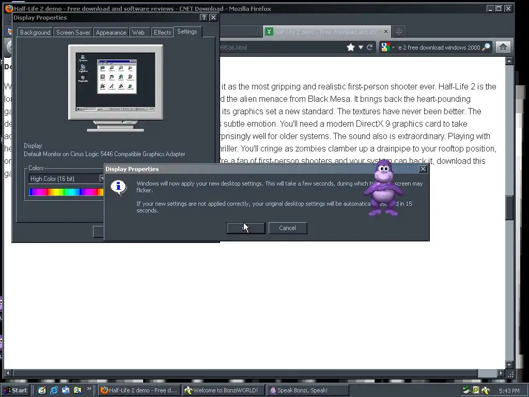529x397 pixels.
Task: Select the Settings tab
Action: pyautogui.click(x=187, y=32)
